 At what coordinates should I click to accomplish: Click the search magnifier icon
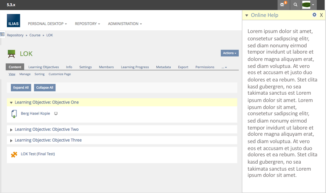pyautogui.click(x=296, y=5)
